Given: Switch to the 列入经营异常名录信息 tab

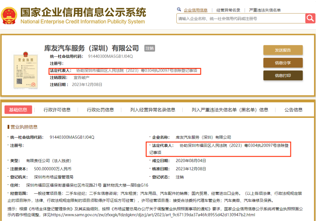Looking at the screenshot, I should tap(152, 110).
